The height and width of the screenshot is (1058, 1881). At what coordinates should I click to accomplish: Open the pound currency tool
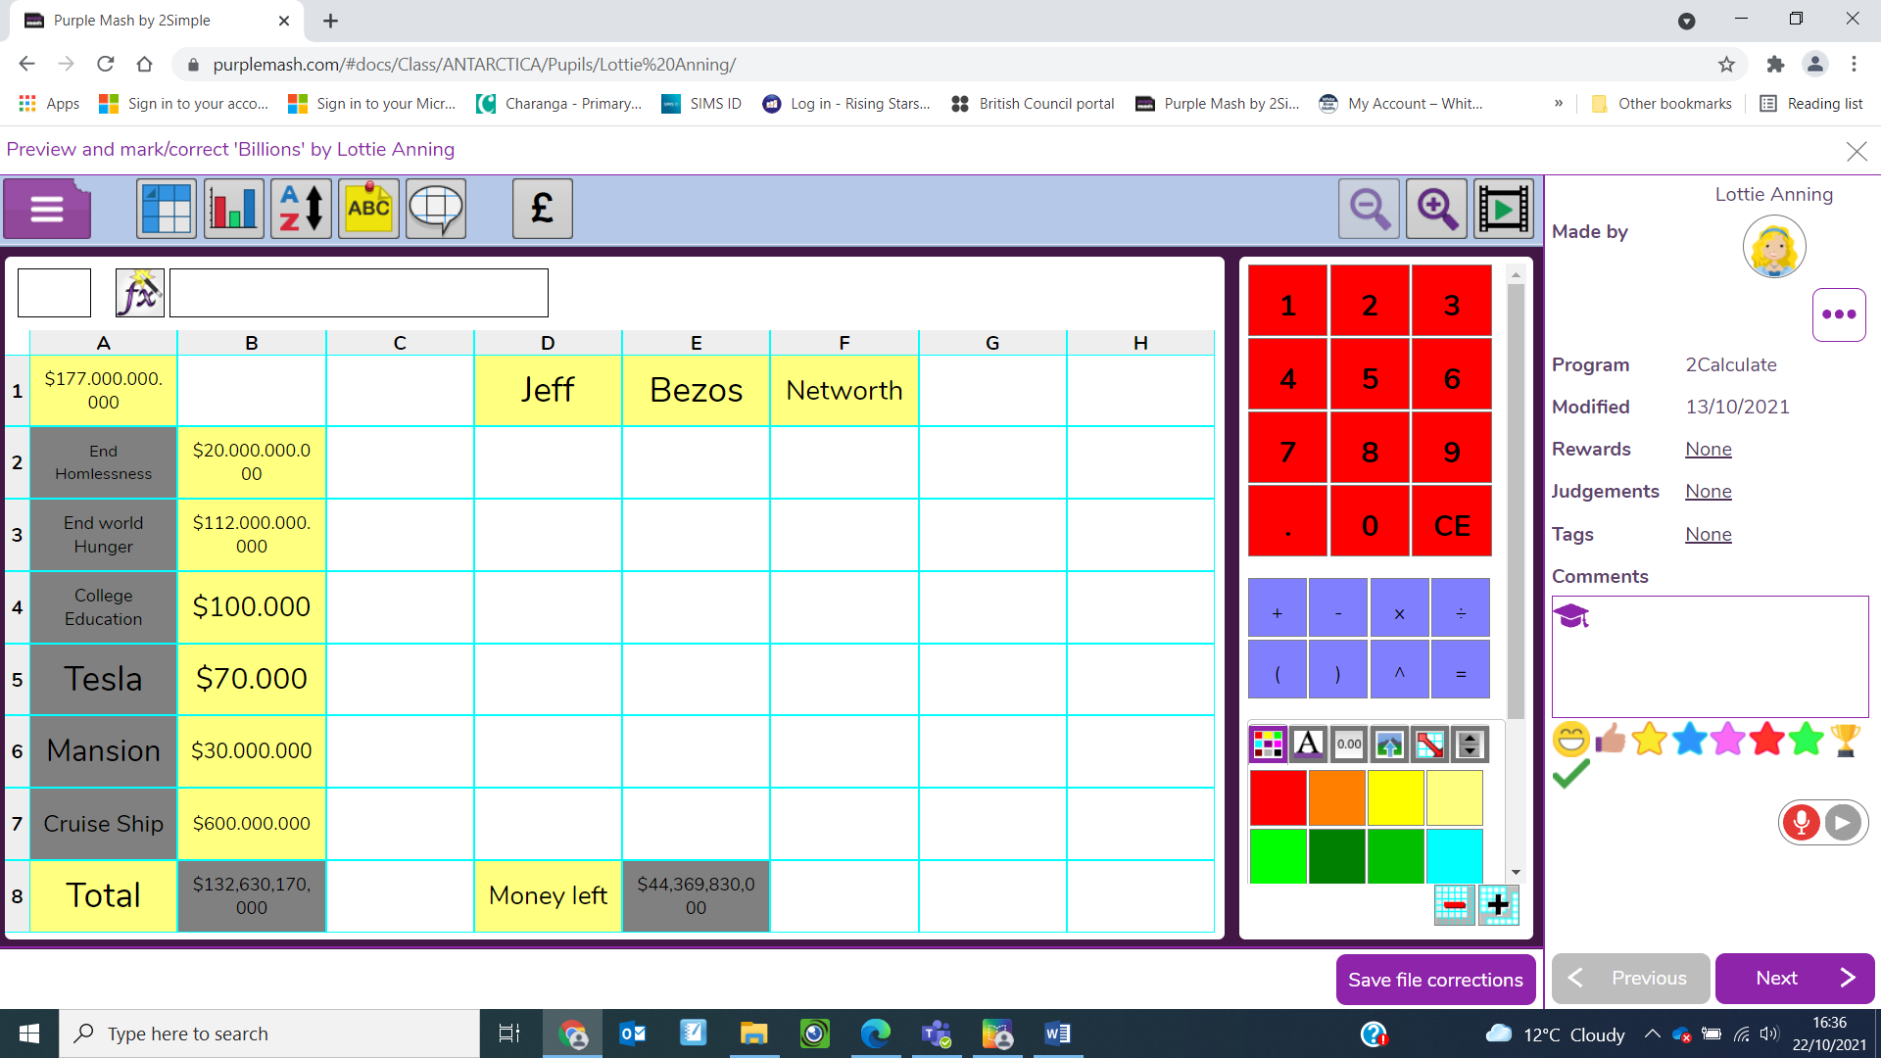(543, 209)
